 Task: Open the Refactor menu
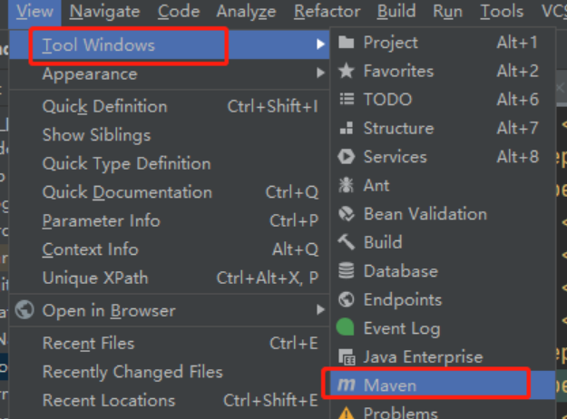click(327, 12)
